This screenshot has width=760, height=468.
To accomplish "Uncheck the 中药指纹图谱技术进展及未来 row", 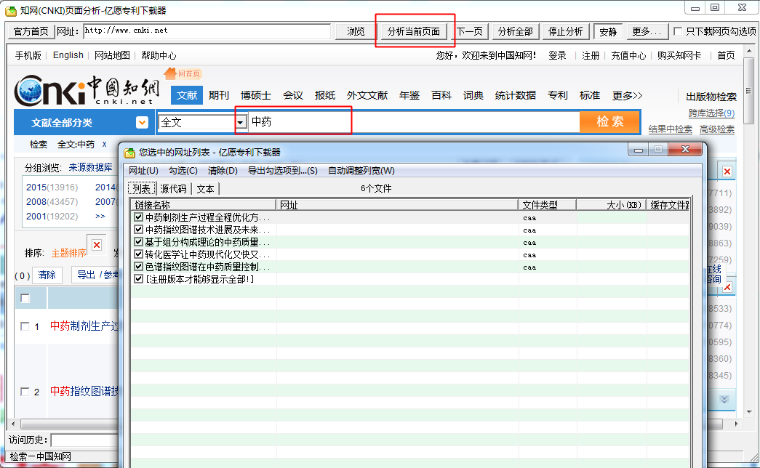I will click(139, 230).
